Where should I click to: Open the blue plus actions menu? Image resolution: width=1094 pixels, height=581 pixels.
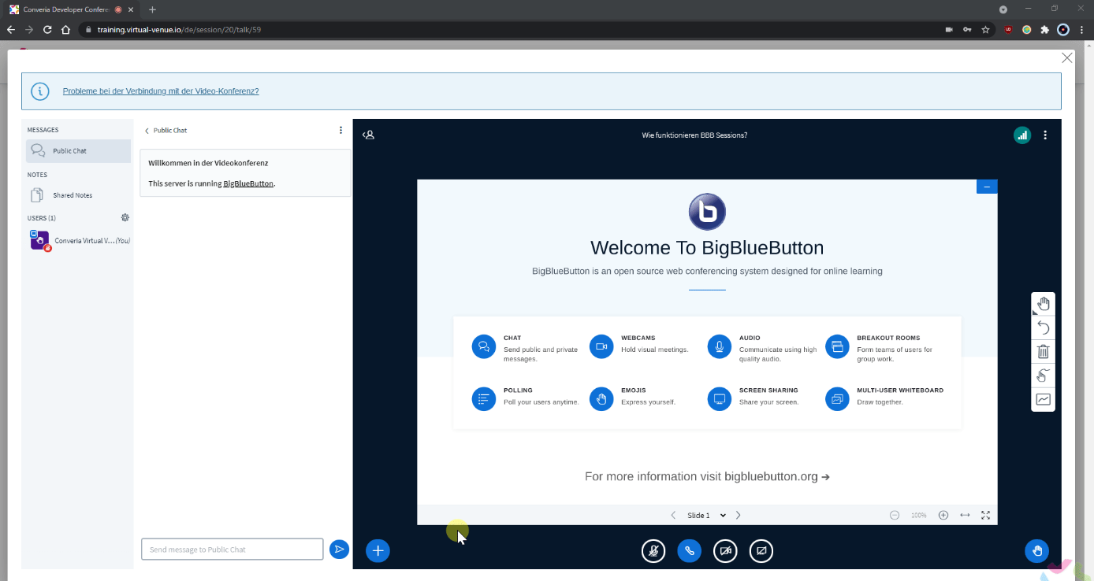(x=378, y=551)
